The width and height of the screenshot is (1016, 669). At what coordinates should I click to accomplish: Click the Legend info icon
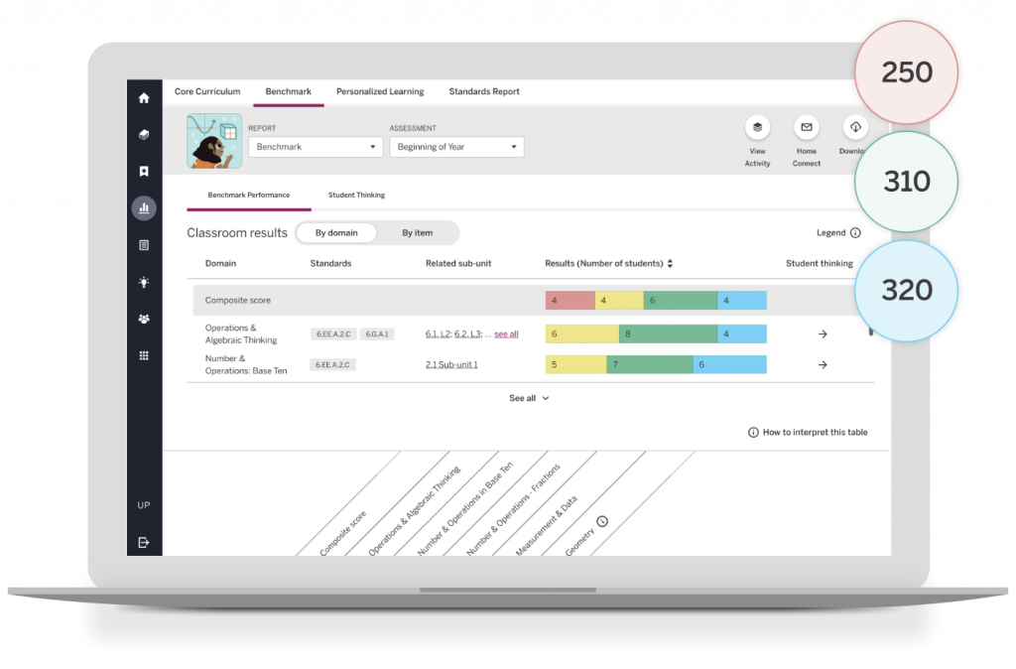855,232
